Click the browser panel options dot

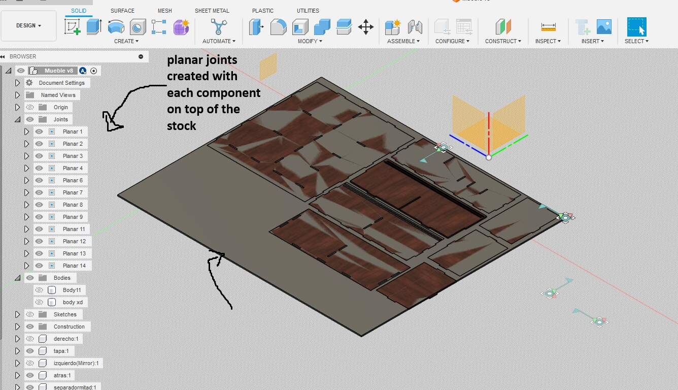tap(141, 56)
